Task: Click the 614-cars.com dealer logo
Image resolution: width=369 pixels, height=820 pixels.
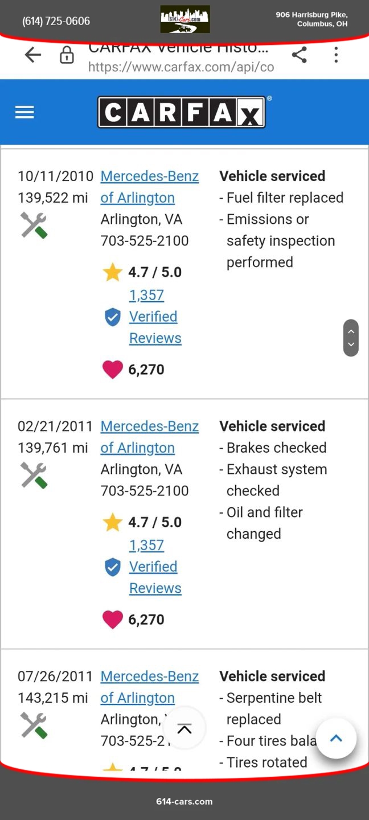Action: pos(185,20)
